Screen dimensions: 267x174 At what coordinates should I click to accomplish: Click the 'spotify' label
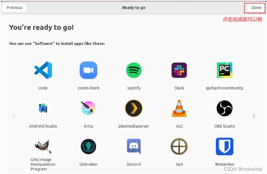pyautogui.click(x=134, y=88)
